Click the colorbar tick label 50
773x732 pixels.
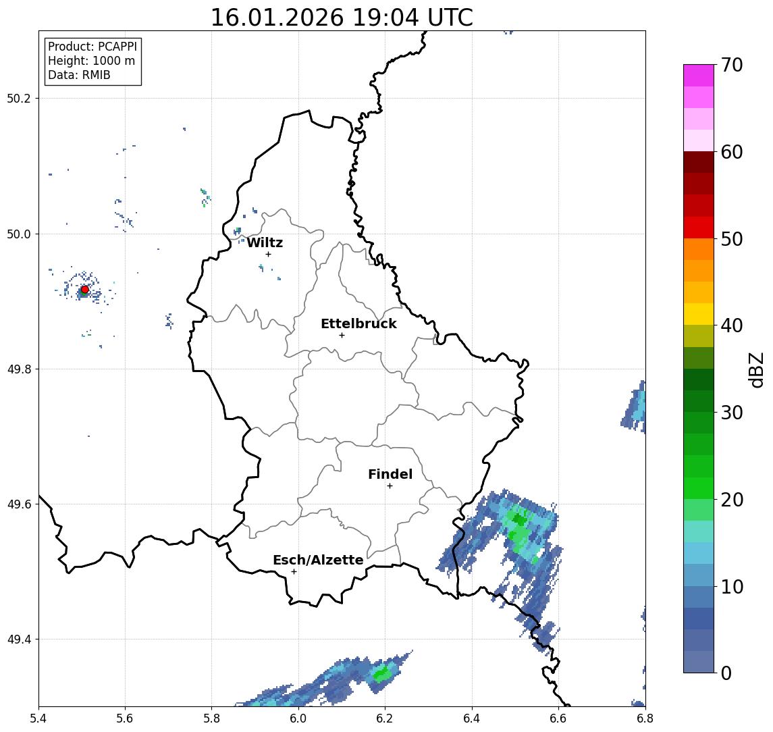click(x=732, y=239)
